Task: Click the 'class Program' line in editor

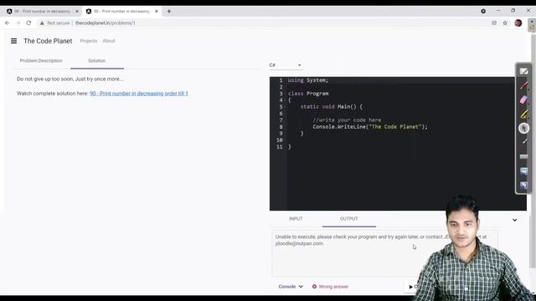Action: click(x=308, y=94)
